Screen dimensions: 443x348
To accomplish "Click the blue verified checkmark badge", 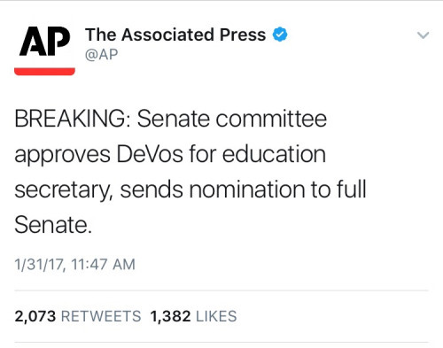I will (x=279, y=35).
